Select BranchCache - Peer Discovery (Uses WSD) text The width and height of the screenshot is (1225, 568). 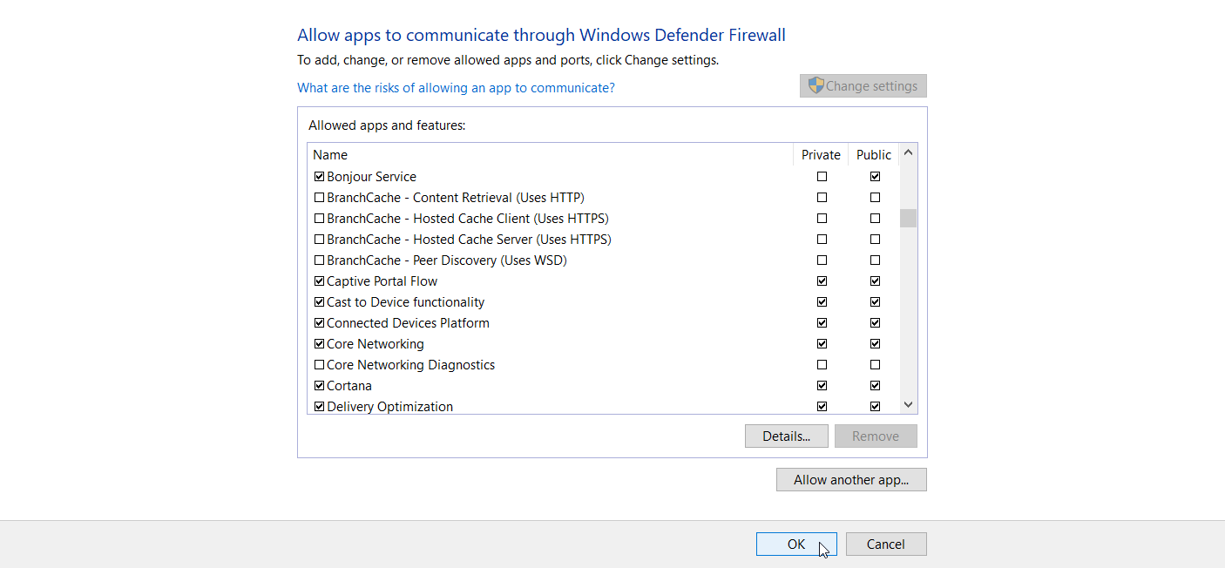(x=447, y=260)
